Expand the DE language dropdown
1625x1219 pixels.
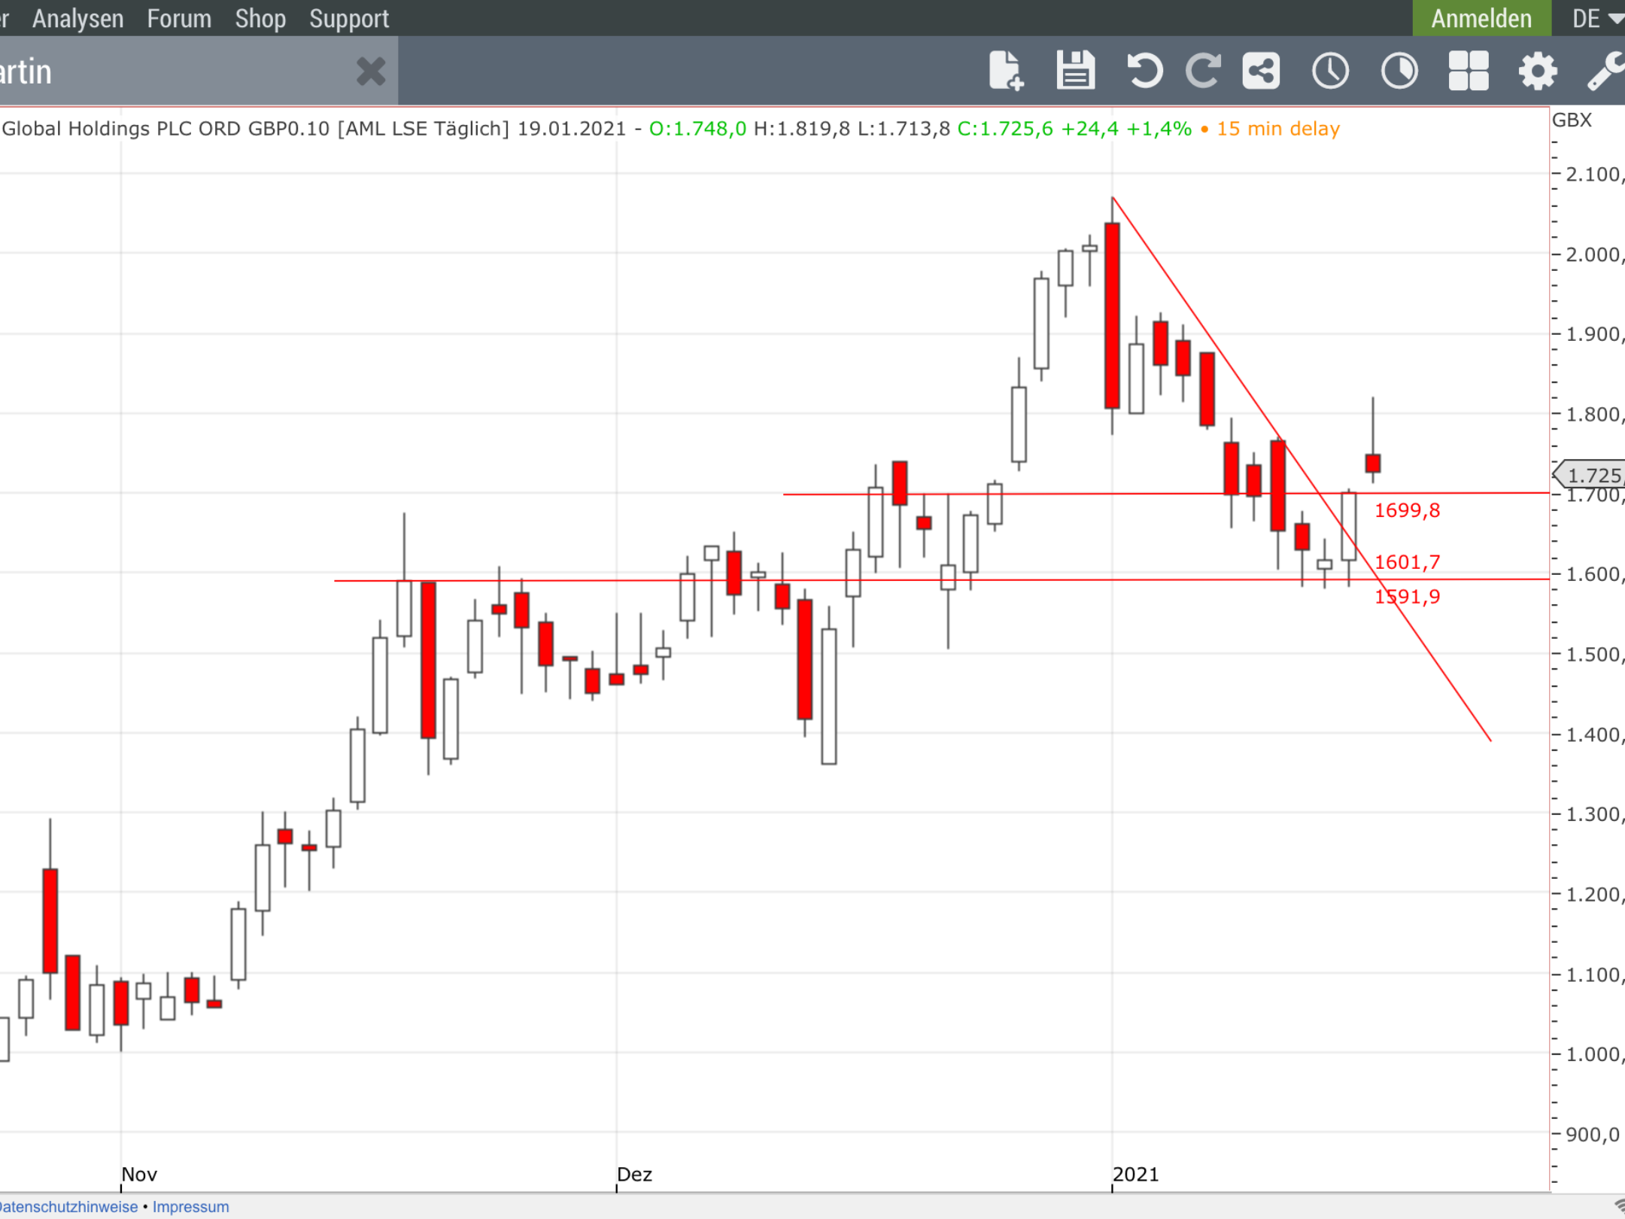point(1596,18)
